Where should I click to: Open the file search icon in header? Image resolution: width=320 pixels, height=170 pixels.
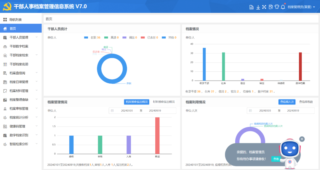pos(271,7)
